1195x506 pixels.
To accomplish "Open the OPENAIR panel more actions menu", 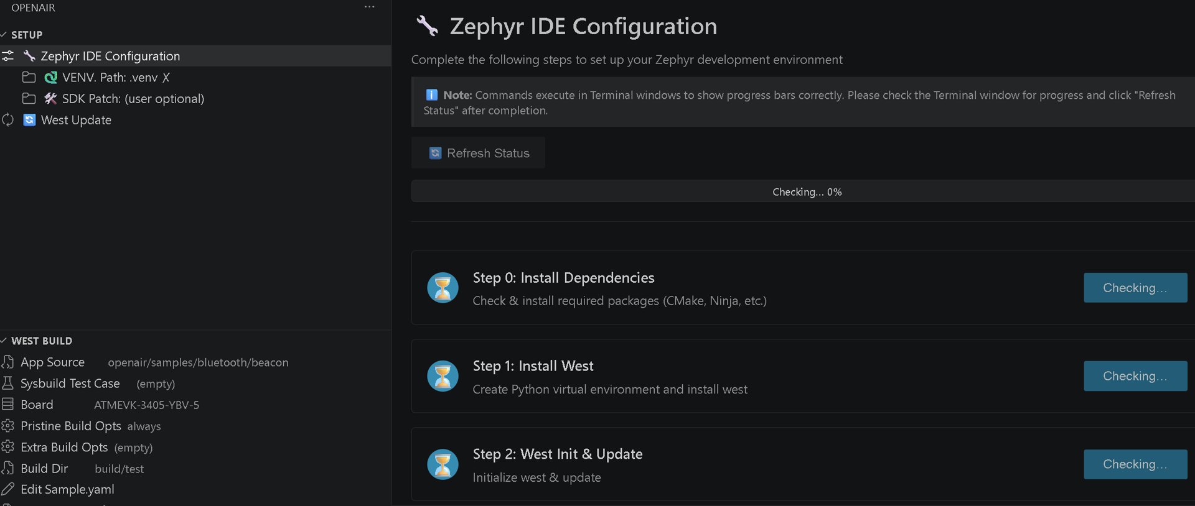I will [369, 7].
